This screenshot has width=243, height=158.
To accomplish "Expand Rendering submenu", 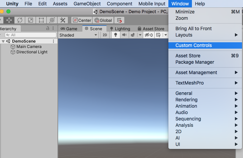I will (x=205, y=100).
